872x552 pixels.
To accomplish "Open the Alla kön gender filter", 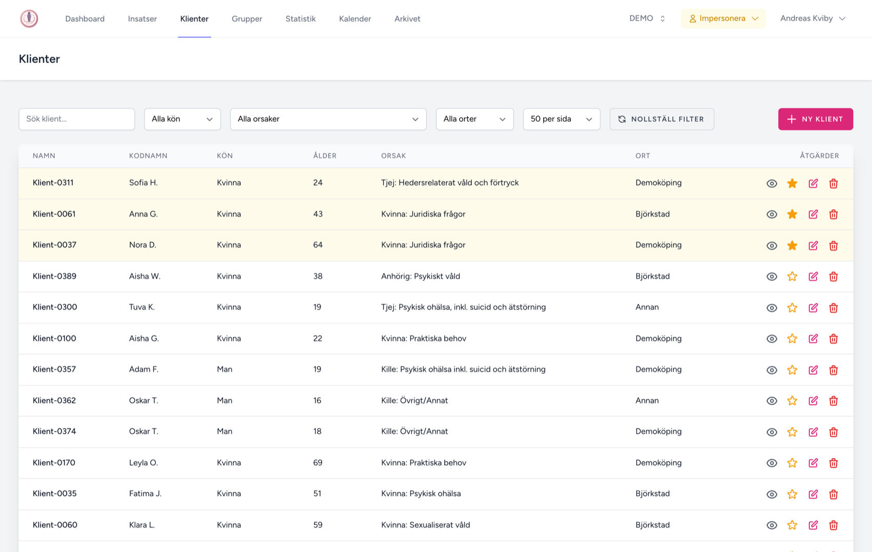I will coord(182,119).
